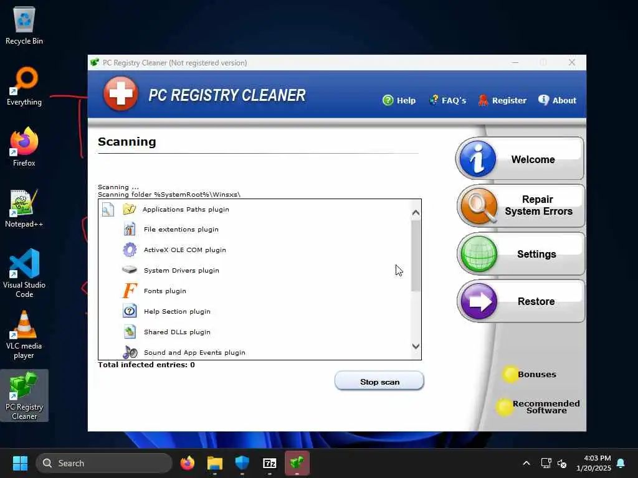The width and height of the screenshot is (638, 478).
Task: Click the green Help question mark icon
Action: pos(388,100)
